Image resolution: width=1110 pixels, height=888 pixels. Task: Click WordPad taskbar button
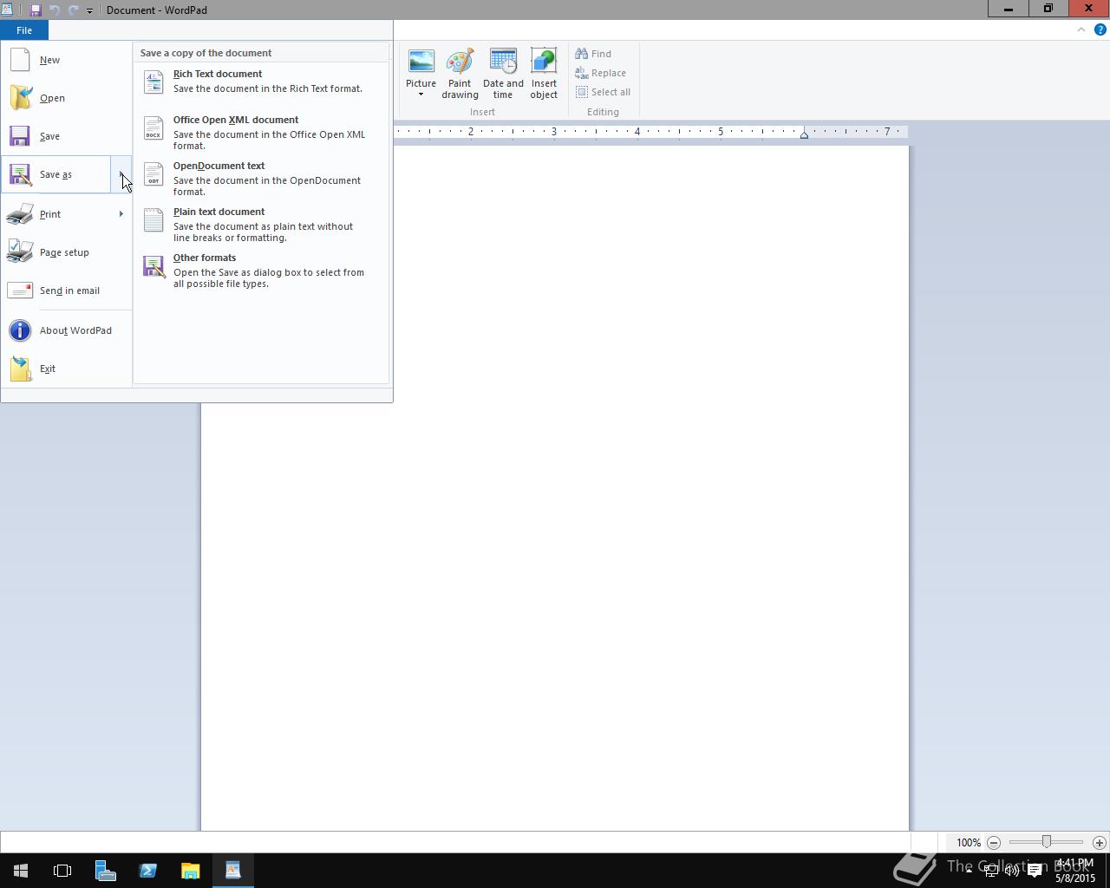pos(233,870)
